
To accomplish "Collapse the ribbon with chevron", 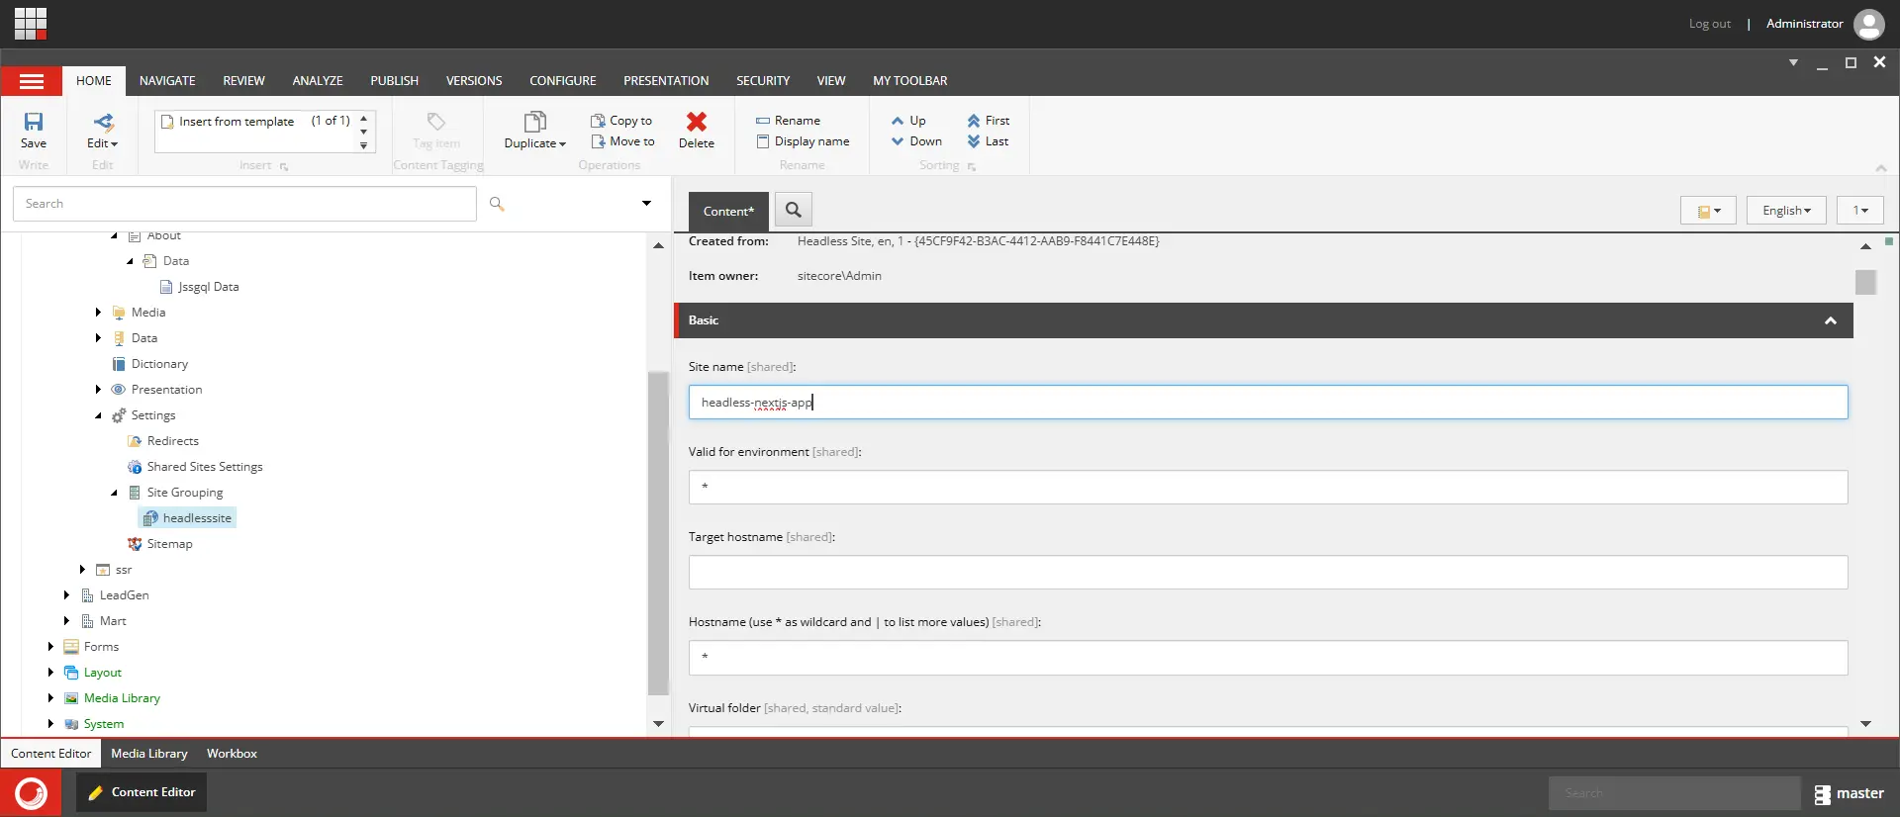I will (1881, 168).
